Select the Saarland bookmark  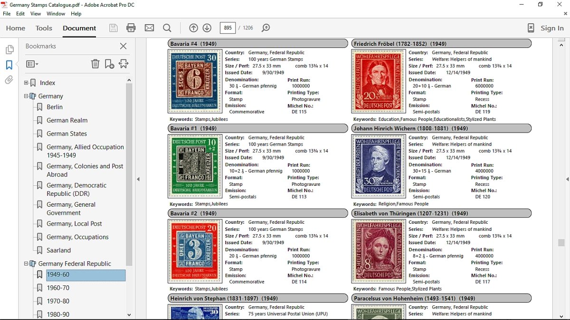tap(59, 250)
